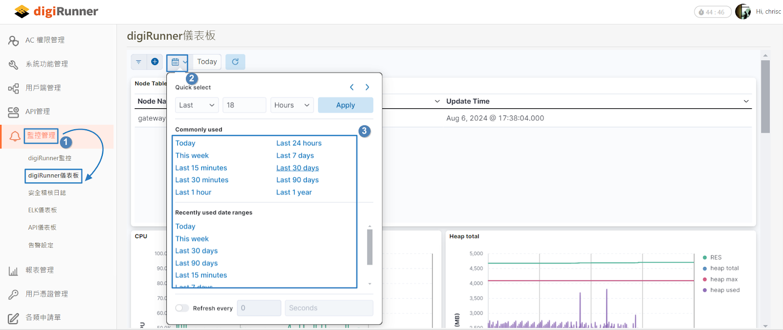The width and height of the screenshot is (783, 330).
Task: Open the AC 權限管理 sidebar icon
Action: 14,40
